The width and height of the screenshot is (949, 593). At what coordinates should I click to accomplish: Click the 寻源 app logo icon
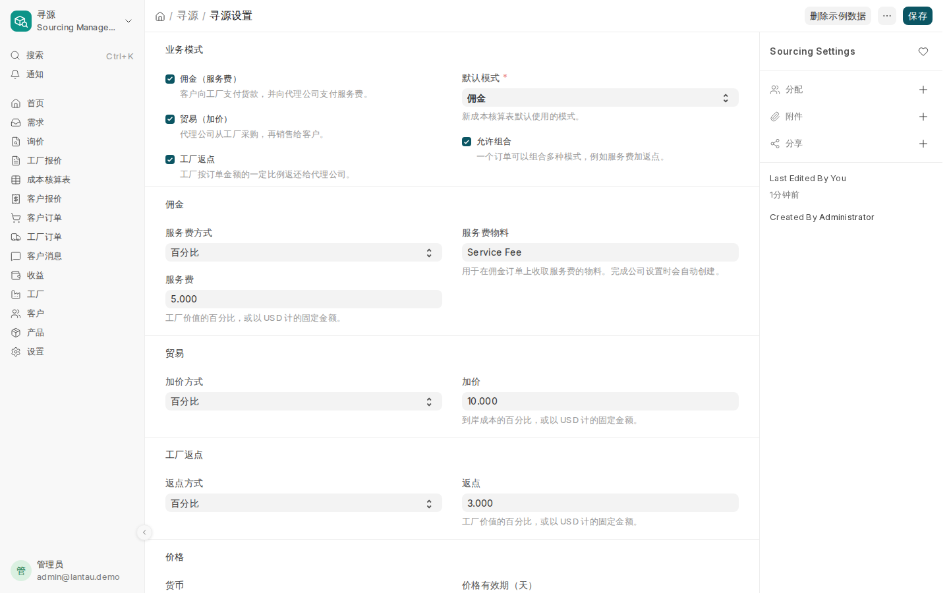[x=21, y=21]
